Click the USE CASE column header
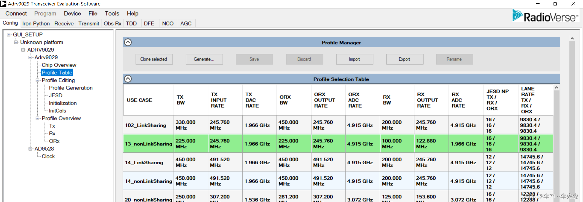The width and height of the screenshot is (583, 202). pyautogui.click(x=149, y=100)
